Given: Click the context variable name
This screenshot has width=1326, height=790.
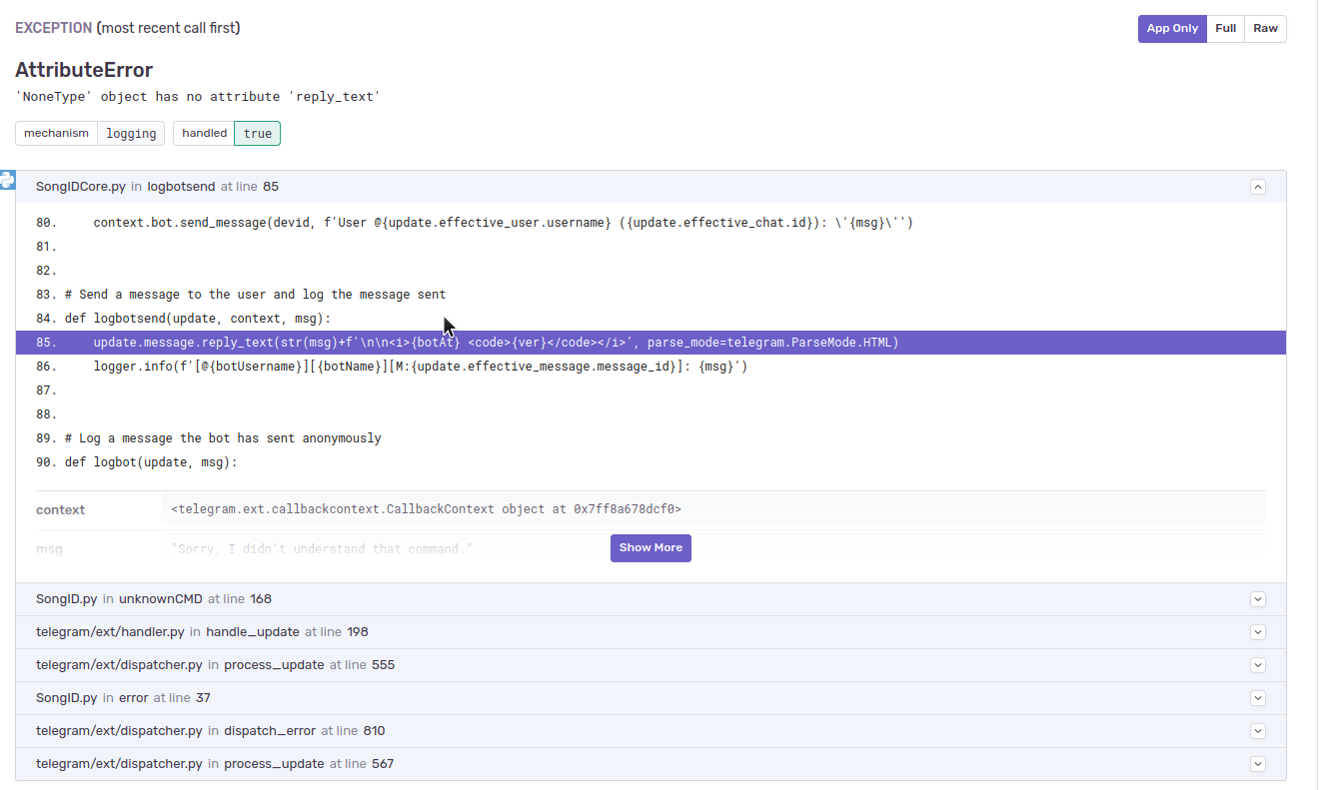Looking at the screenshot, I should pyautogui.click(x=61, y=509).
